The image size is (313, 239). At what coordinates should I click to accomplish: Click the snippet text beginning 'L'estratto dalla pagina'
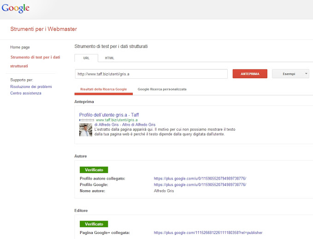[165, 132]
